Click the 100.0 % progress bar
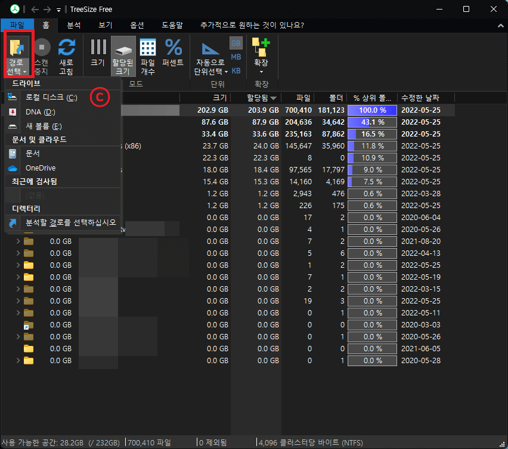This screenshot has width=508, height=449. pyautogui.click(x=372, y=110)
